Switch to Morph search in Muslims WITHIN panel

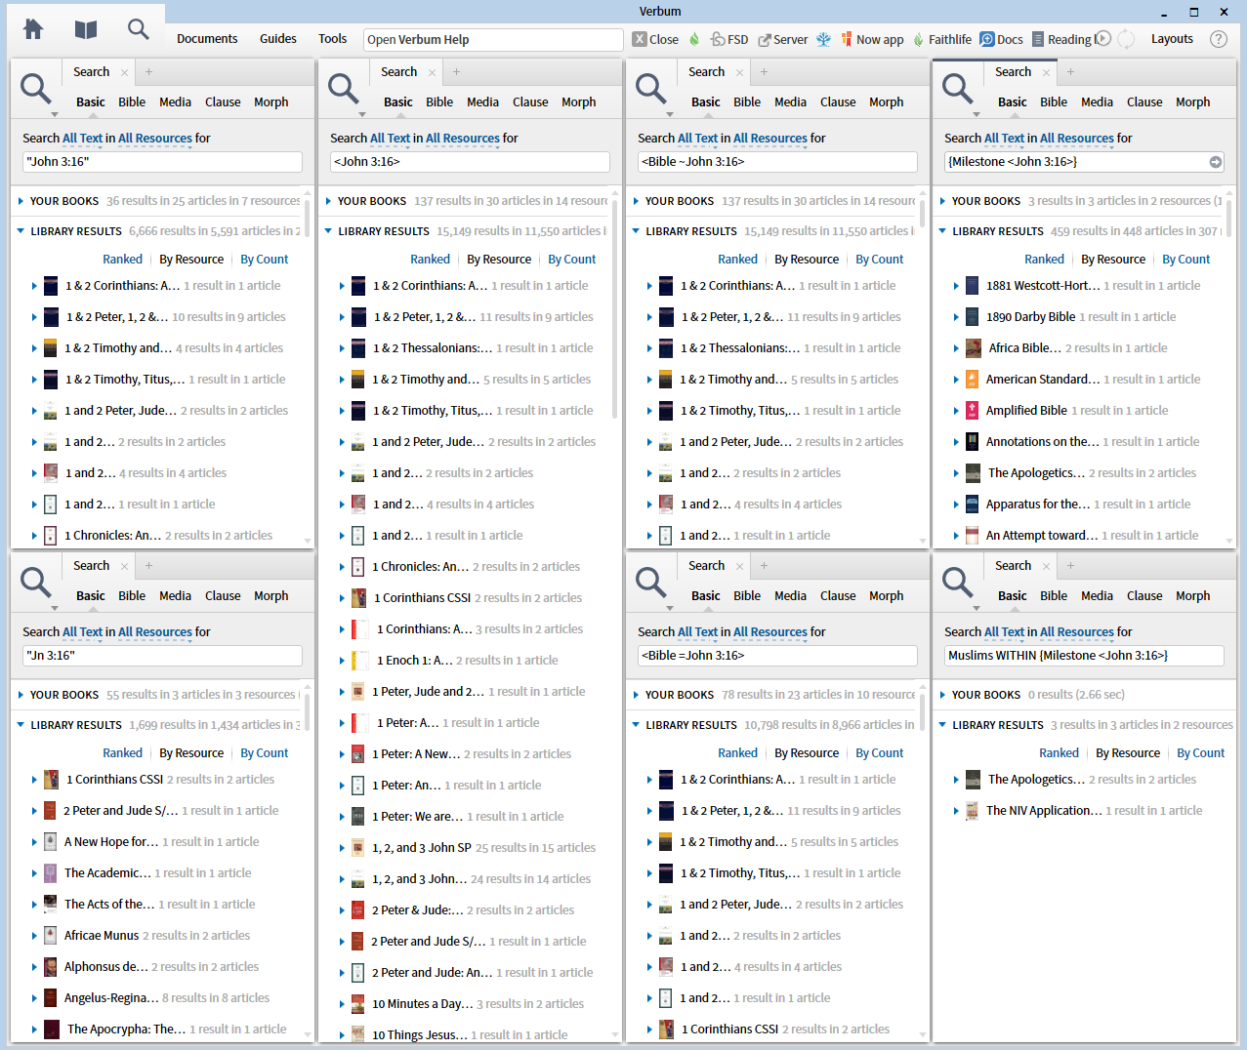coord(1193,596)
